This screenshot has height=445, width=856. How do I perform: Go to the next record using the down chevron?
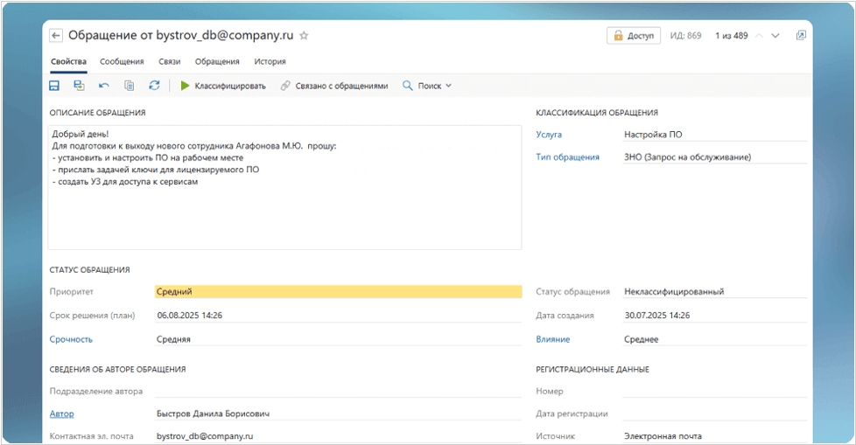[775, 36]
